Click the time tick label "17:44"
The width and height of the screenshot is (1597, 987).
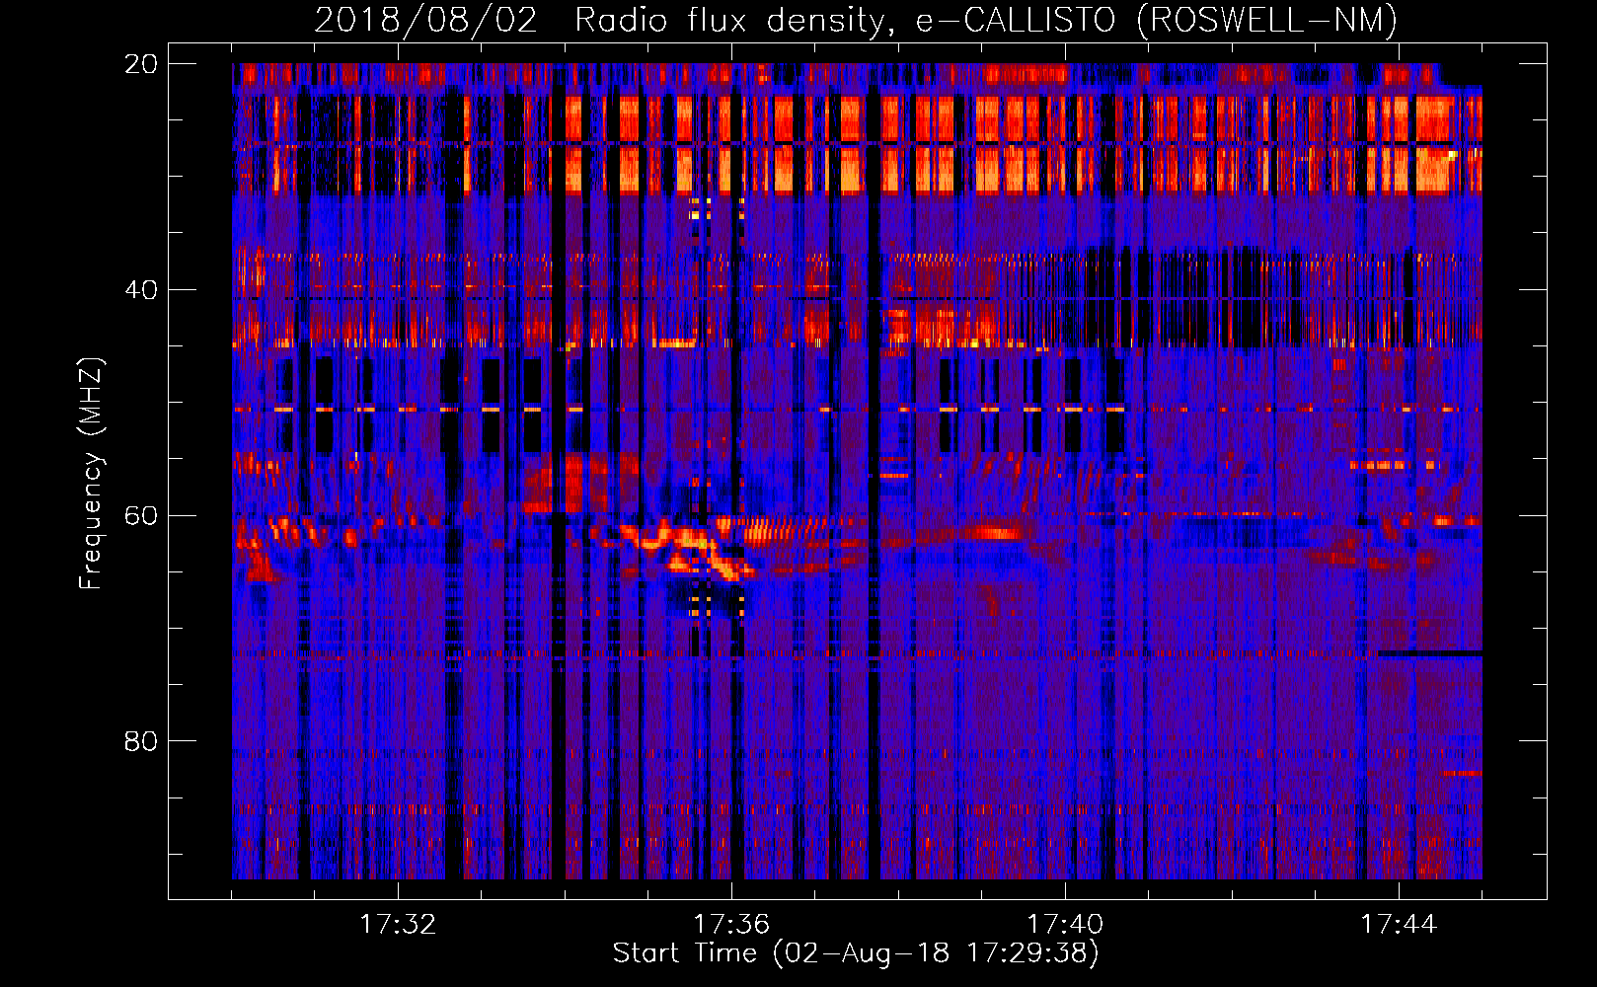pyautogui.click(x=1399, y=924)
